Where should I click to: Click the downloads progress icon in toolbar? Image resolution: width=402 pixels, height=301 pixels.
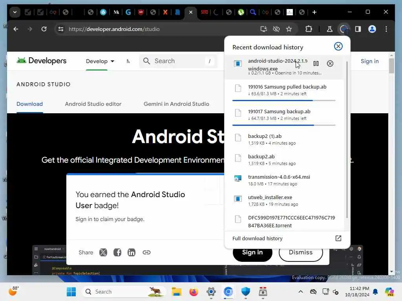click(x=344, y=29)
